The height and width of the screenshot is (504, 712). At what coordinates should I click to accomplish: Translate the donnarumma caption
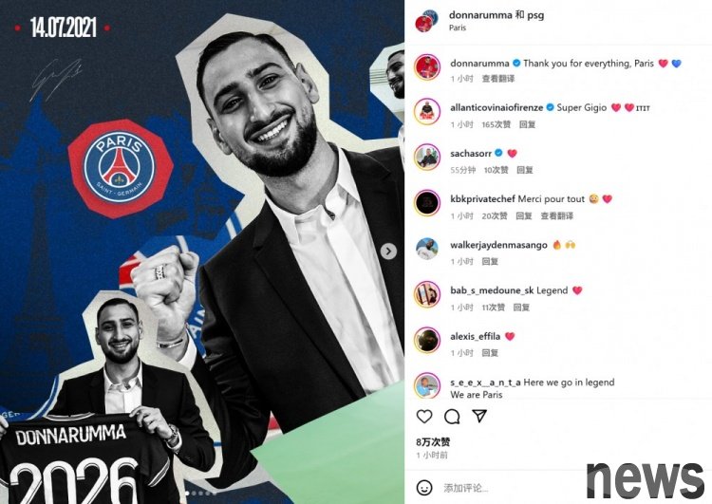pyautogui.click(x=498, y=79)
